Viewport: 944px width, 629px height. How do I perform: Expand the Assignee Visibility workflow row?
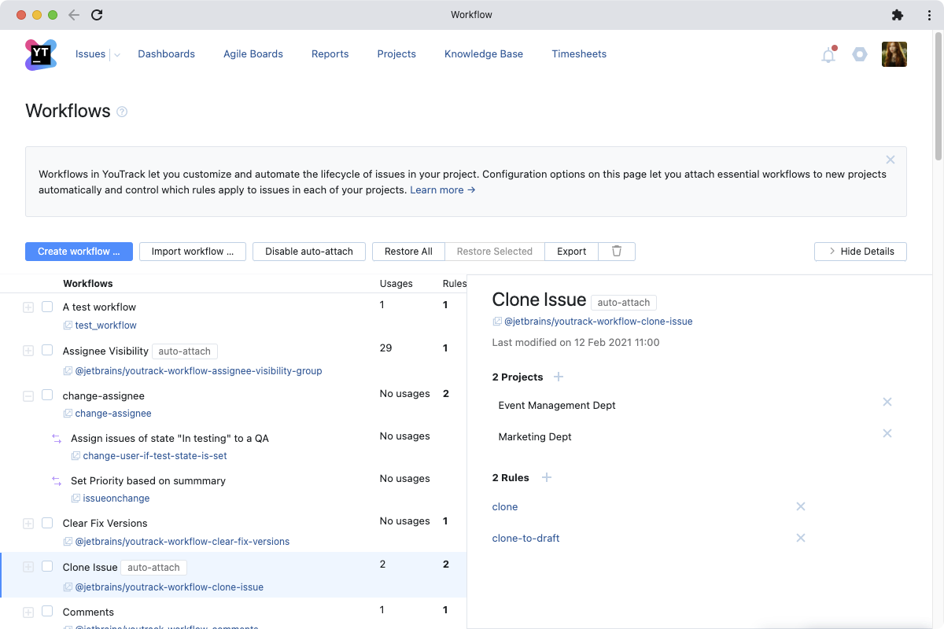[x=28, y=351]
